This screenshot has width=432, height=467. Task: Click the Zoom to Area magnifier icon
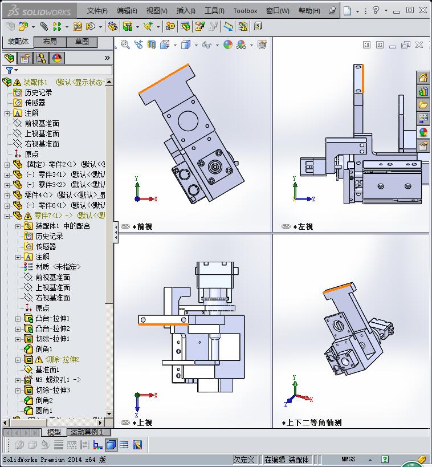tap(125, 44)
